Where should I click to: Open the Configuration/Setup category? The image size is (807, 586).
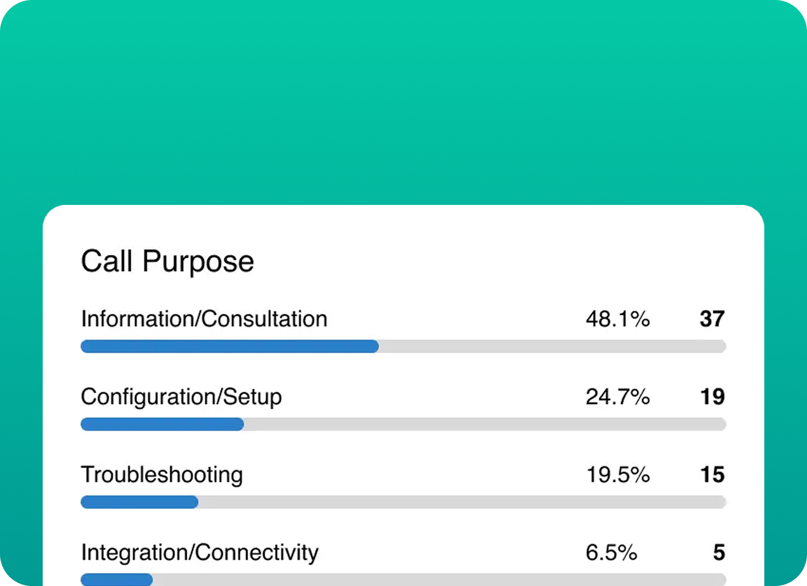tap(181, 397)
